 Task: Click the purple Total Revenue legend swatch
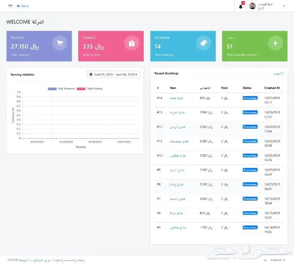(52, 88)
